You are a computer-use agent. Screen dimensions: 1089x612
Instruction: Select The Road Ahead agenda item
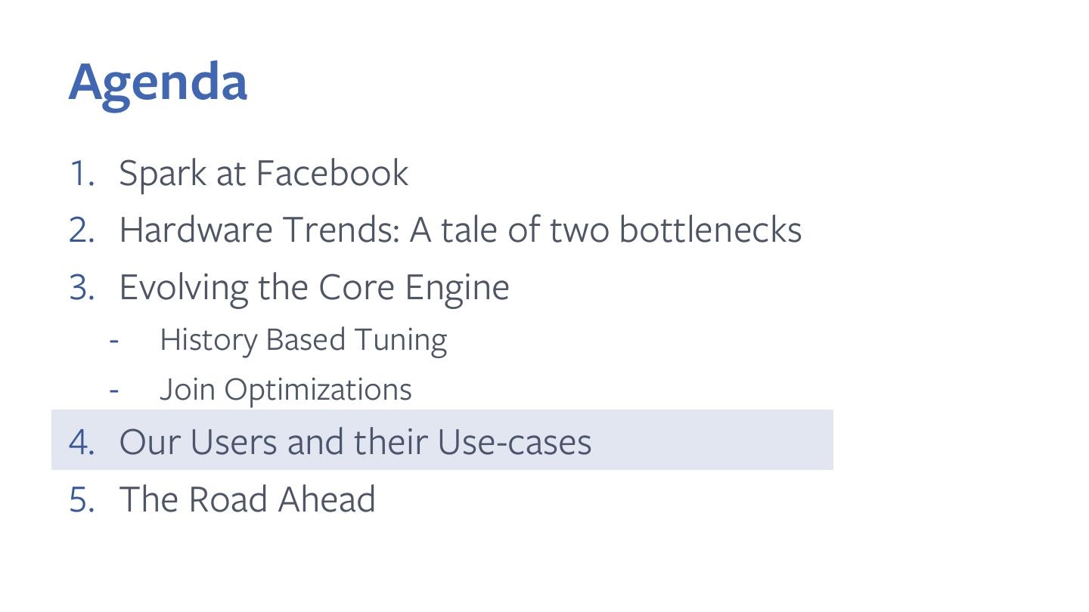[247, 499]
